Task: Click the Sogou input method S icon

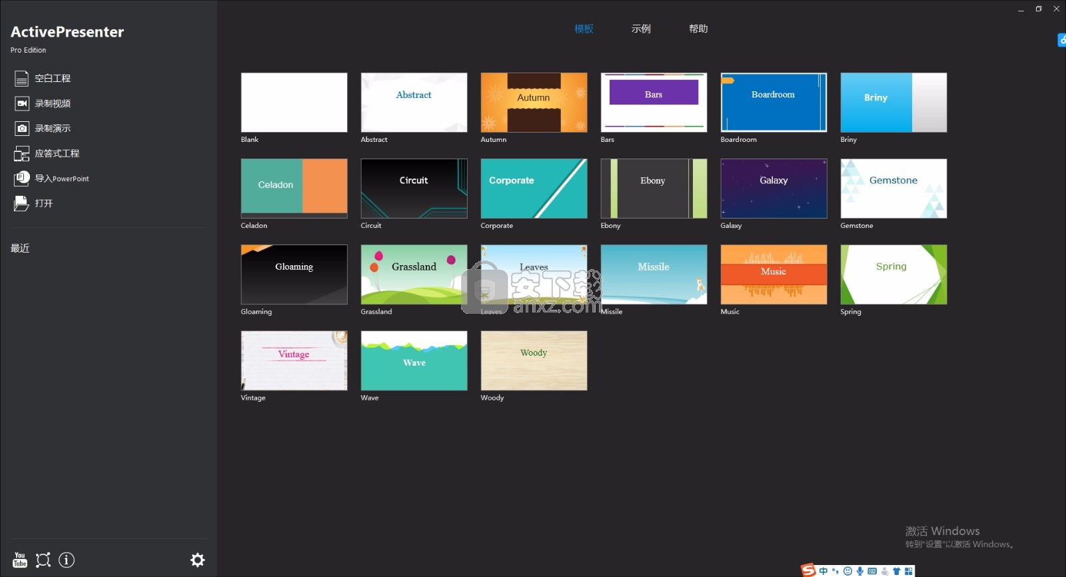Action: coord(808,570)
